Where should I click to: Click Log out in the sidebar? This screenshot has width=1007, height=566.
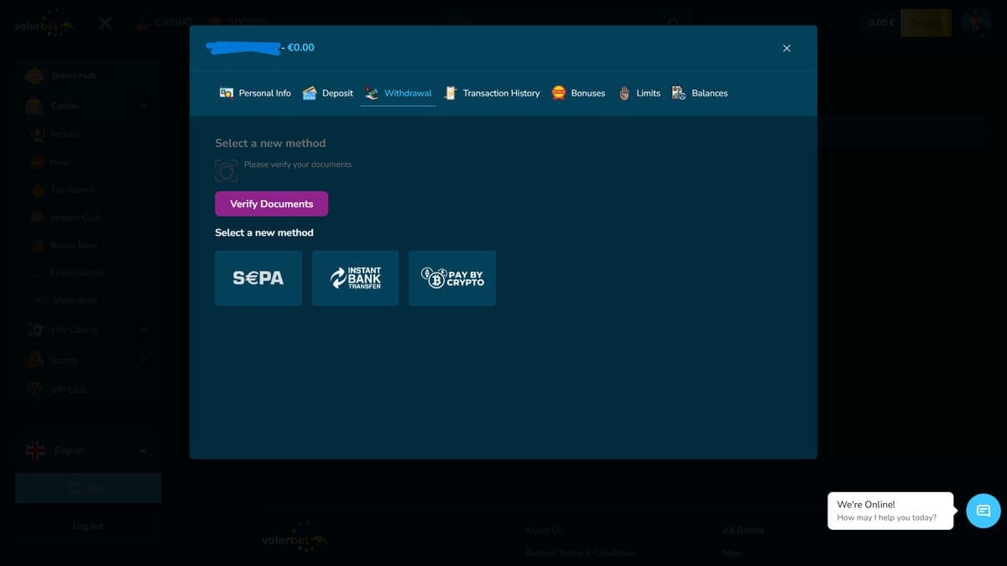87,526
